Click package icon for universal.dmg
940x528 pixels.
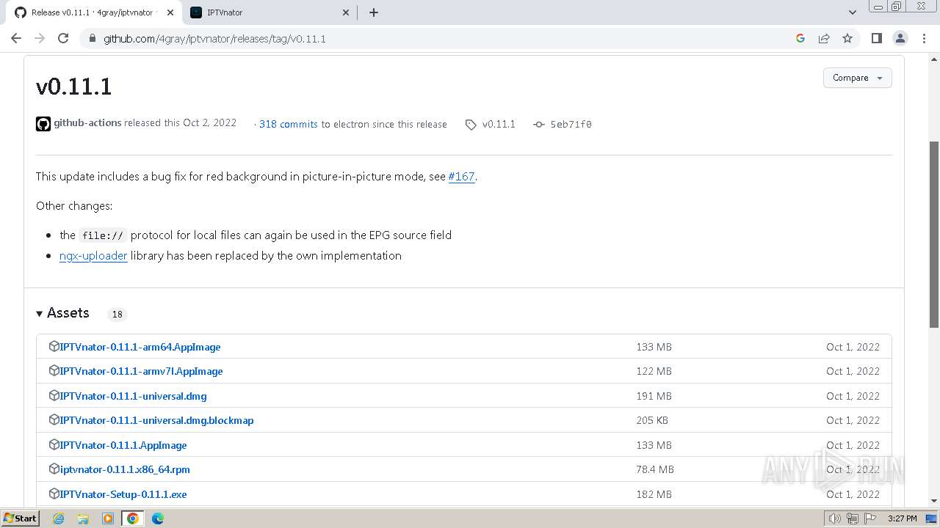[54, 395]
